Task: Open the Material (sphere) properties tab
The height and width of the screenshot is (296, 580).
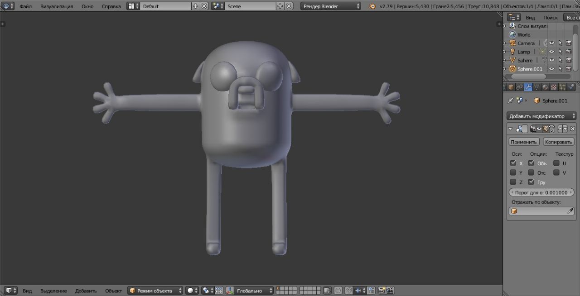Action: (545, 87)
